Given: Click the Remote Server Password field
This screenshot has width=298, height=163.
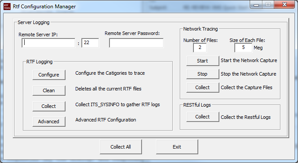Looking at the screenshot, I should pyautogui.click(x=136, y=43).
